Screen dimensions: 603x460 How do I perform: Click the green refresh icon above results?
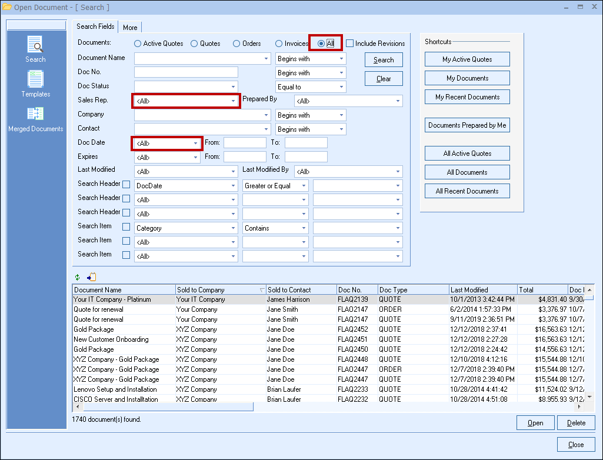click(77, 277)
